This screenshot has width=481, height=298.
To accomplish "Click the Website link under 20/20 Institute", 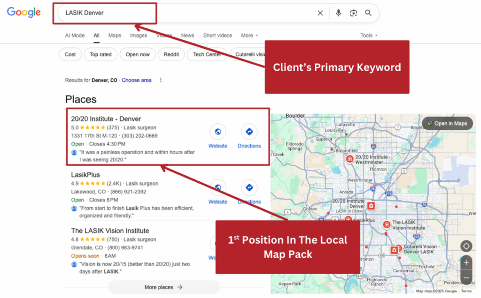I will [x=218, y=146].
